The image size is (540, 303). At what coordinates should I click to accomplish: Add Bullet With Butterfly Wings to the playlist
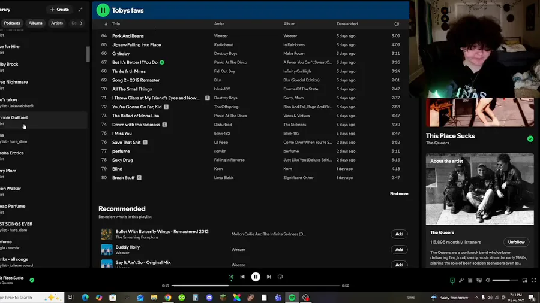click(399, 234)
